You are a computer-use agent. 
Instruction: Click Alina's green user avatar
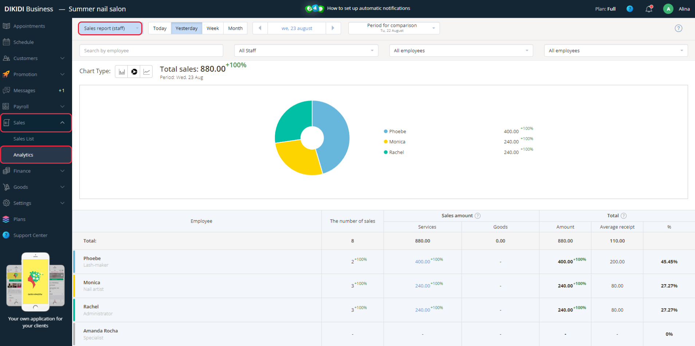pyautogui.click(x=668, y=9)
